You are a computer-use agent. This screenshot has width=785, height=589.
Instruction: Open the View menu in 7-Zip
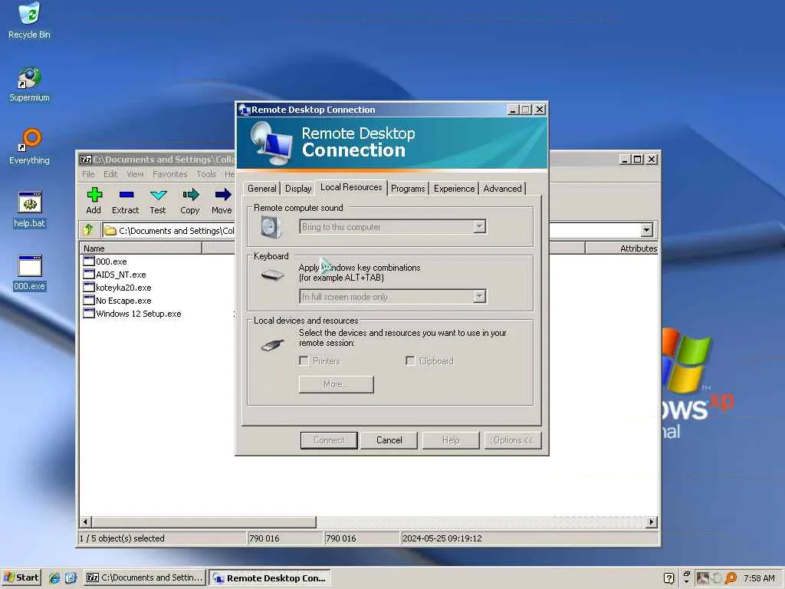tap(135, 174)
